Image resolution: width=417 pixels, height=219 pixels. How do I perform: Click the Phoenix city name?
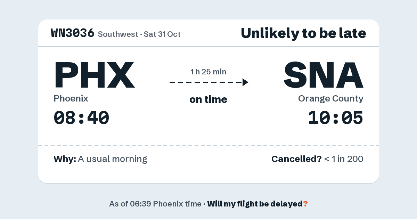pos(71,98)
